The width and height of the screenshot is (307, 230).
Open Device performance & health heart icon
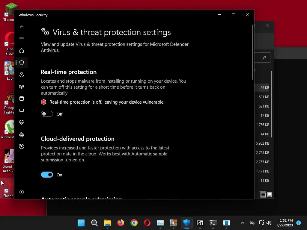[22, 122]
